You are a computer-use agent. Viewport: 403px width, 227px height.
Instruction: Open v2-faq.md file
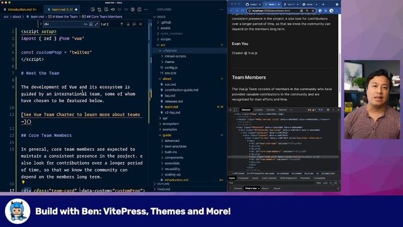[172, 113]
